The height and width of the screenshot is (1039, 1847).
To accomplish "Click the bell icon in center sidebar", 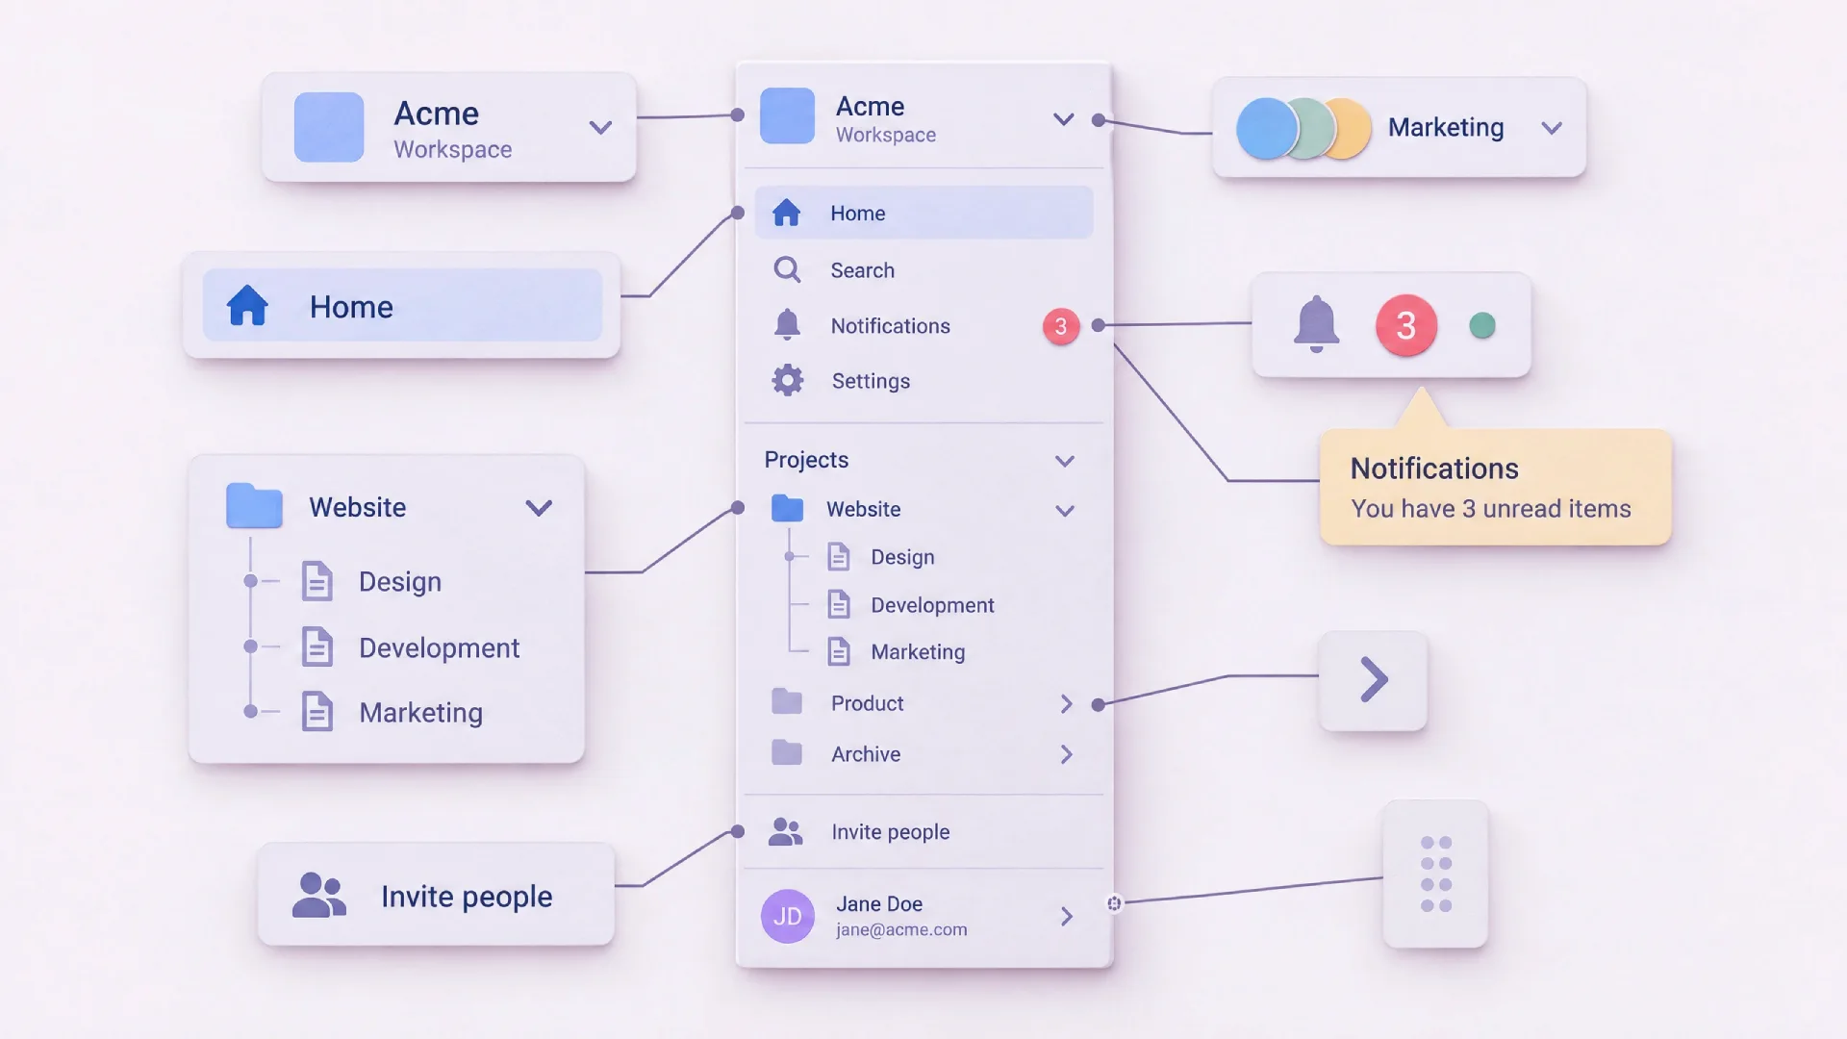I will pyautogui.click(x=787, y=325).
